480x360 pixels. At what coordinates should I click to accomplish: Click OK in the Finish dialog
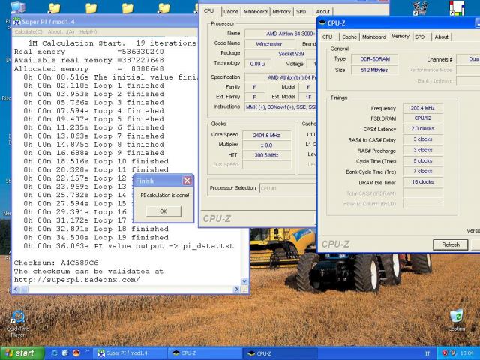pos(163,211)
